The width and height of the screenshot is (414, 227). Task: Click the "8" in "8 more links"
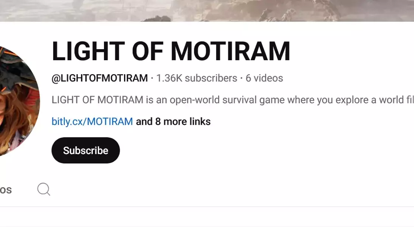pos(158,121)
